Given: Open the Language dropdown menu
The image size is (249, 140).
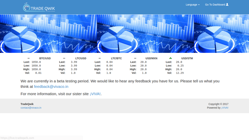Looking at the screenshot, I should click(x=193, y=5).
